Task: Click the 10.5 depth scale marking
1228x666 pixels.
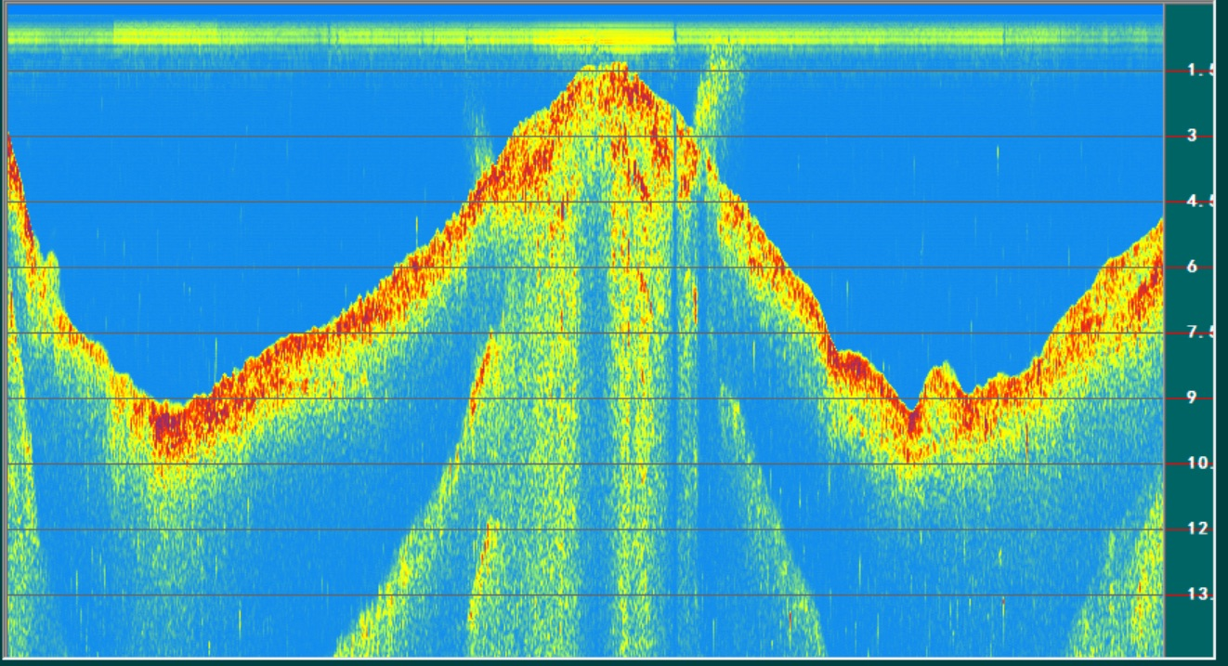Action: 1200,464
